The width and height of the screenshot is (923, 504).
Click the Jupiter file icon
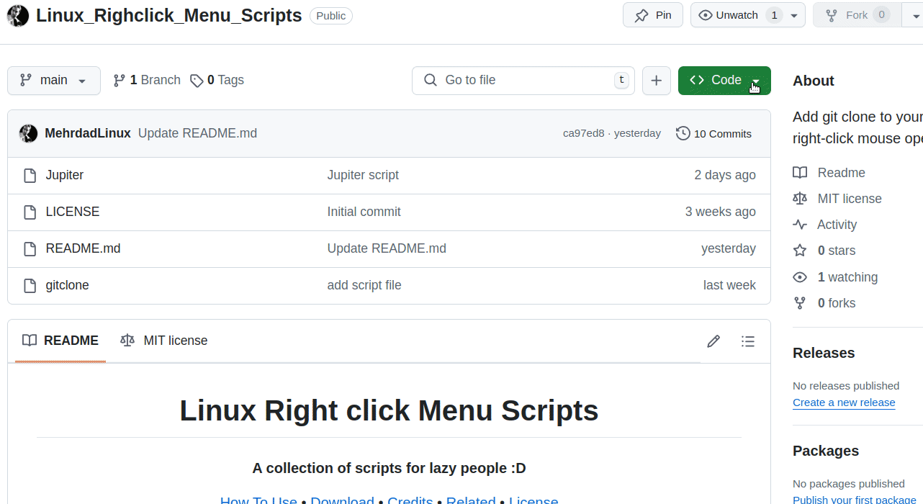point(30,176)
